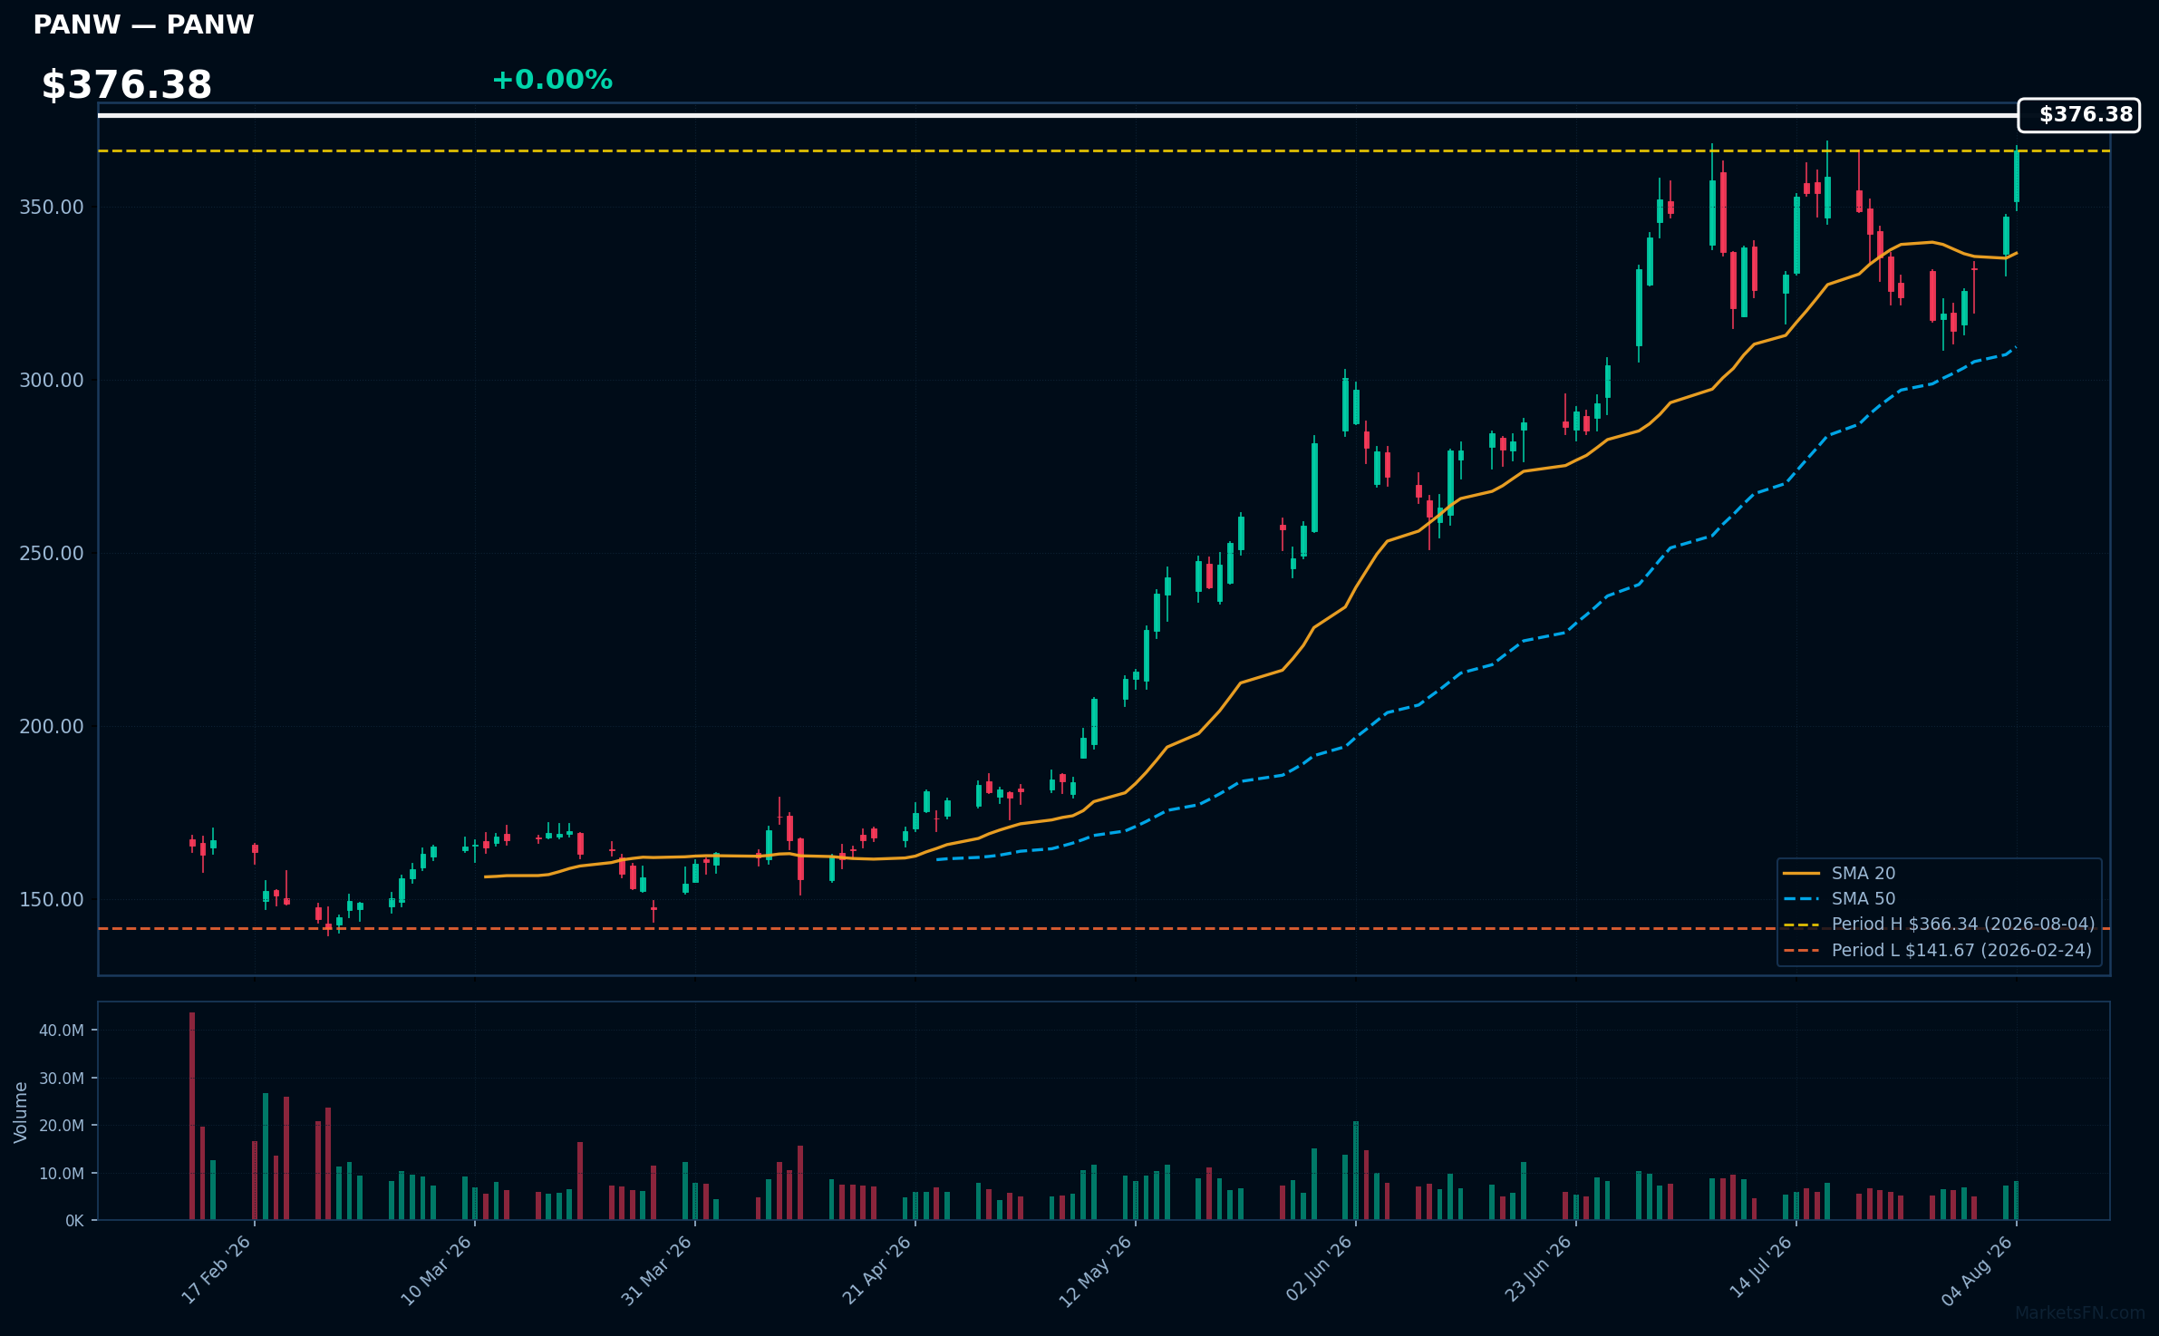Click the 250.00 price axis label
The width and height of the screenshot is (2159, 1336).
pyautogui.click(x=52, y=554)
